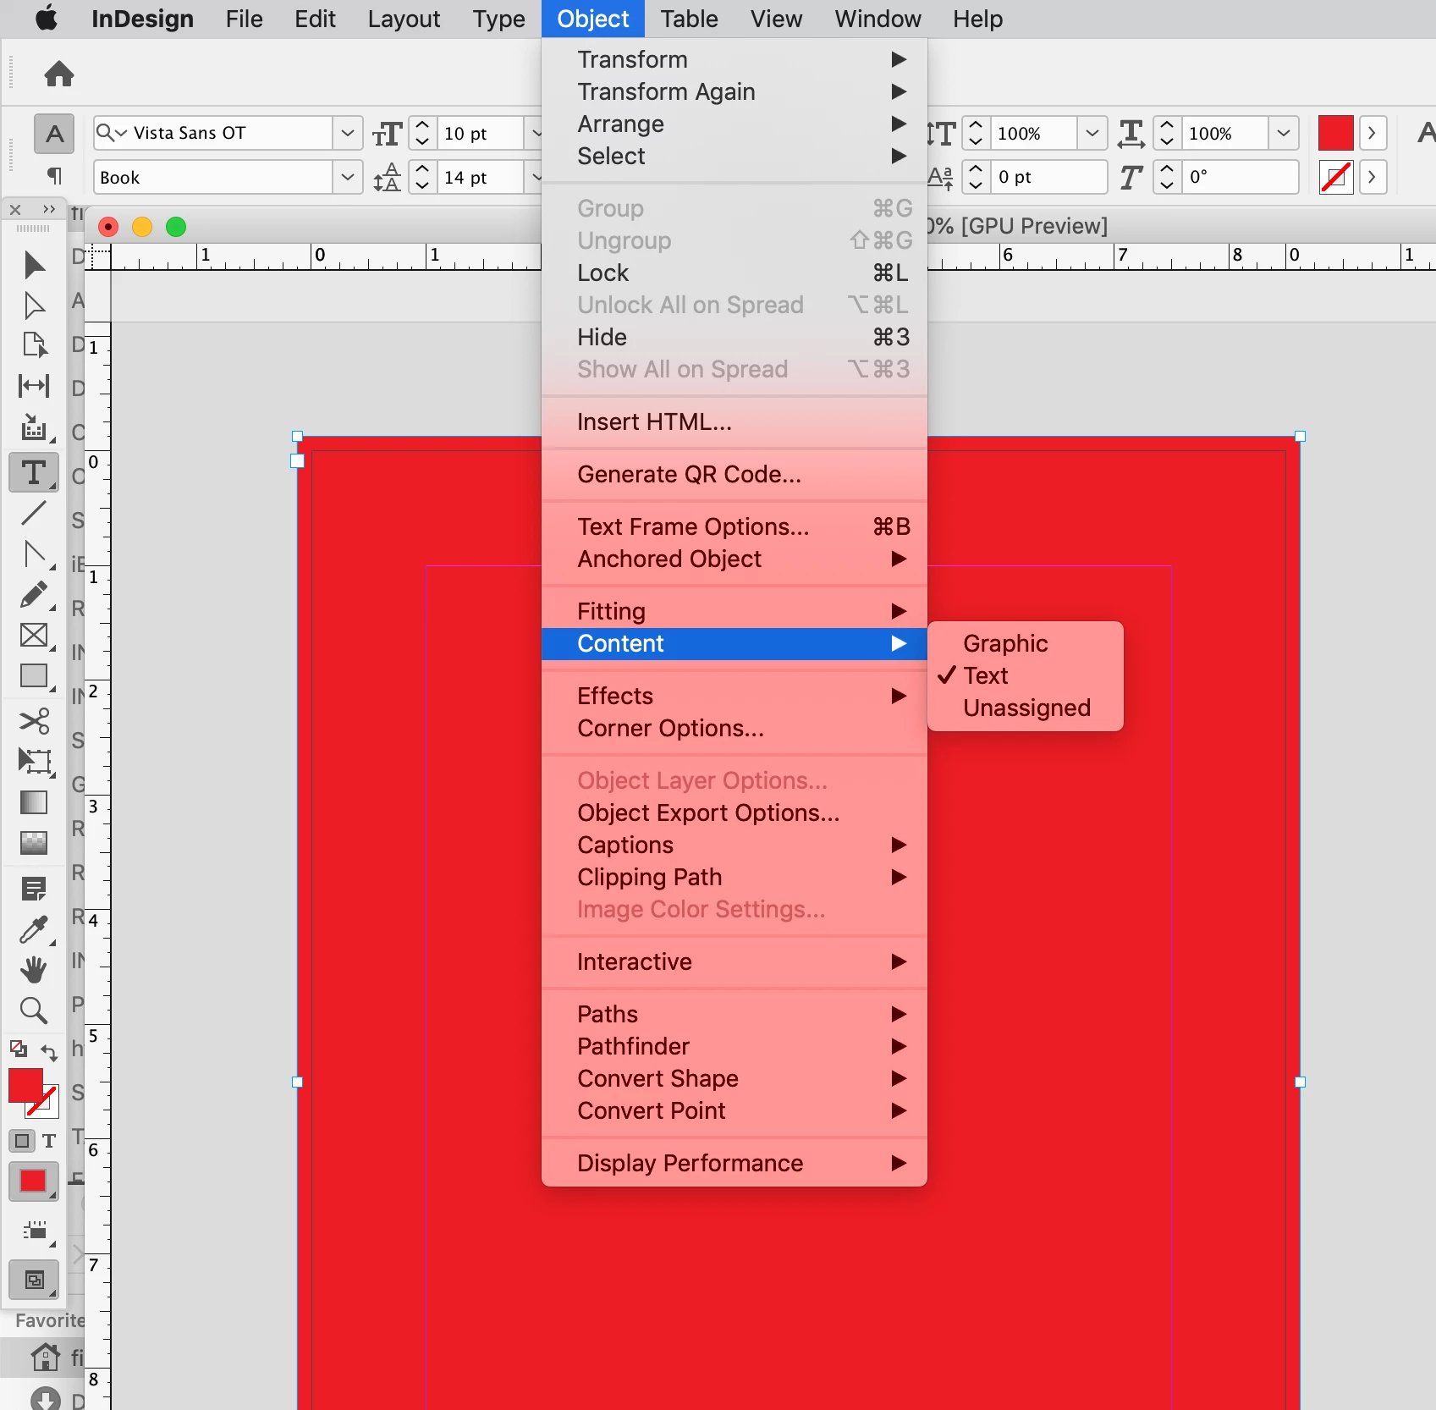Image resolution: width=1436 pixels, height=1410 pixels.
Task: Click the 14 pt leading field
Action: [480, 177]
